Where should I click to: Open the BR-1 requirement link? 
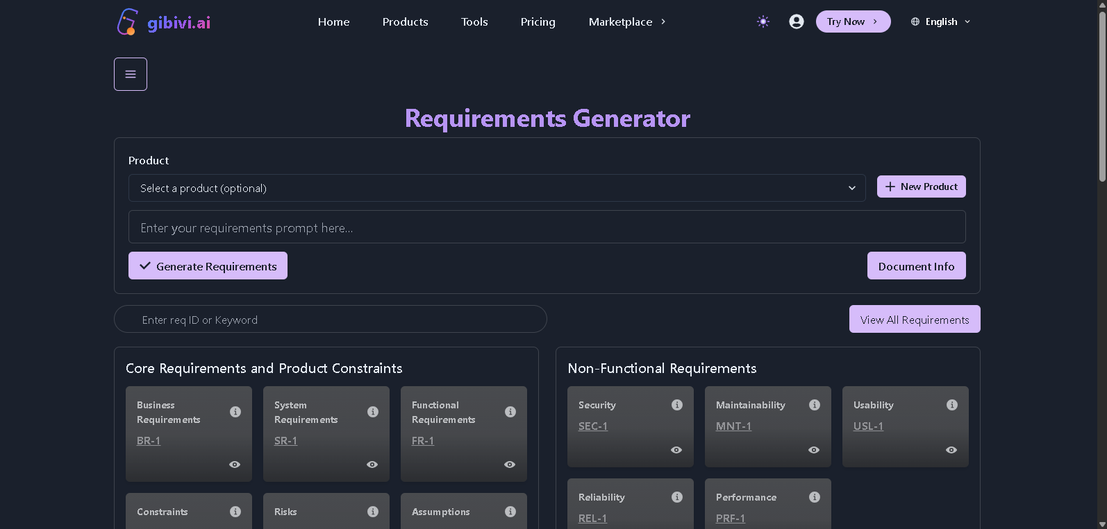149,441
